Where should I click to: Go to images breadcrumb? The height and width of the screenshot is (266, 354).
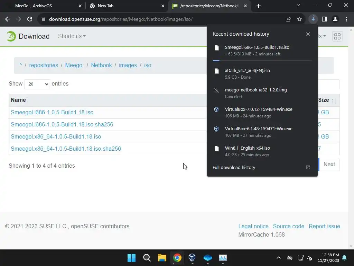[128, 65]
